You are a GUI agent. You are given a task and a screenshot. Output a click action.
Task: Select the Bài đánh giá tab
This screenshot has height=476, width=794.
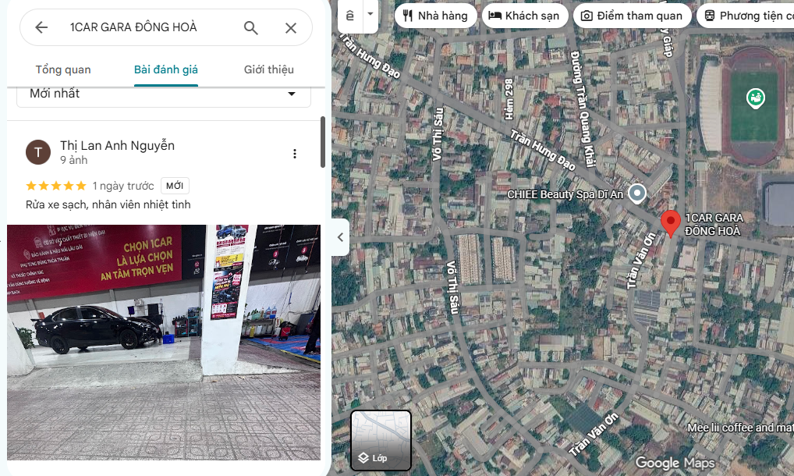click(166, 70)
